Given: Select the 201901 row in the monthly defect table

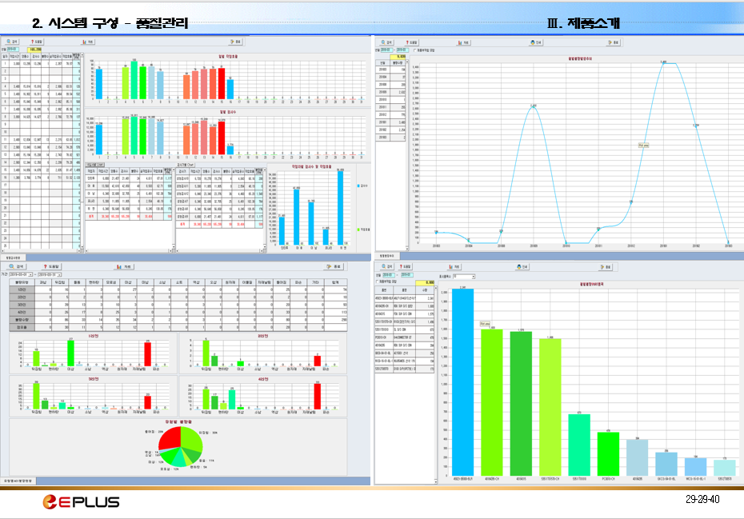Looking at the screenshot, I should pos(390,122).
